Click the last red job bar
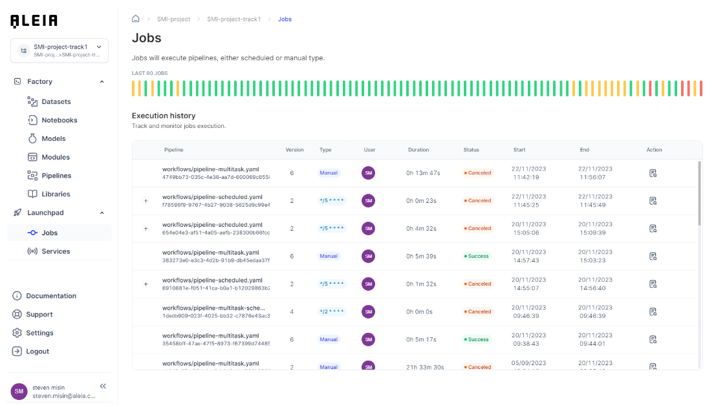This screenshot has height=411, width=716. (x=700, y=89)
